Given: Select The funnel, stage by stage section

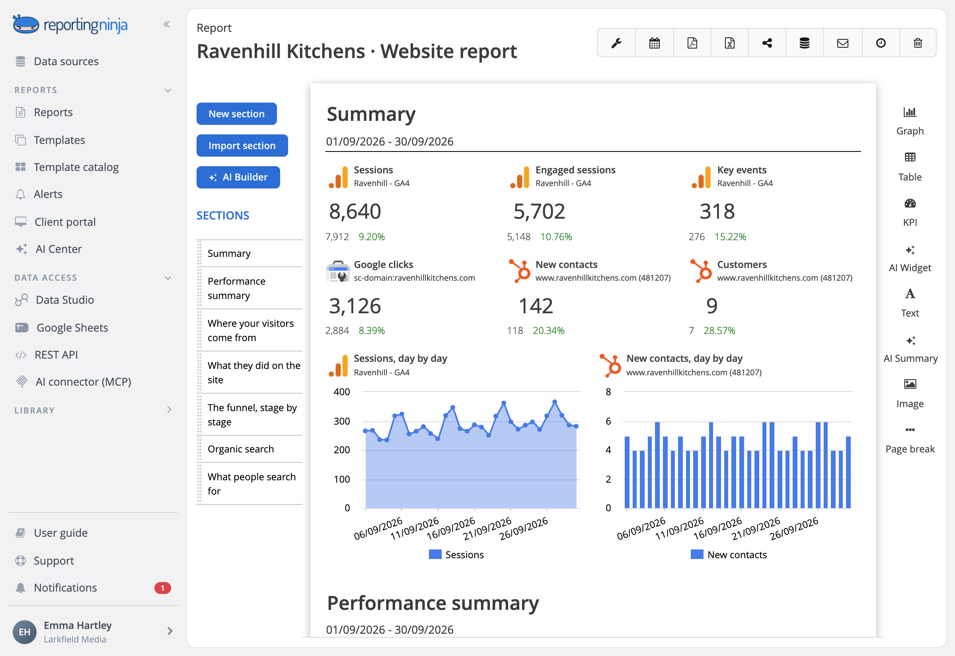Looking at the screenshot, I should tap(249, 414).
